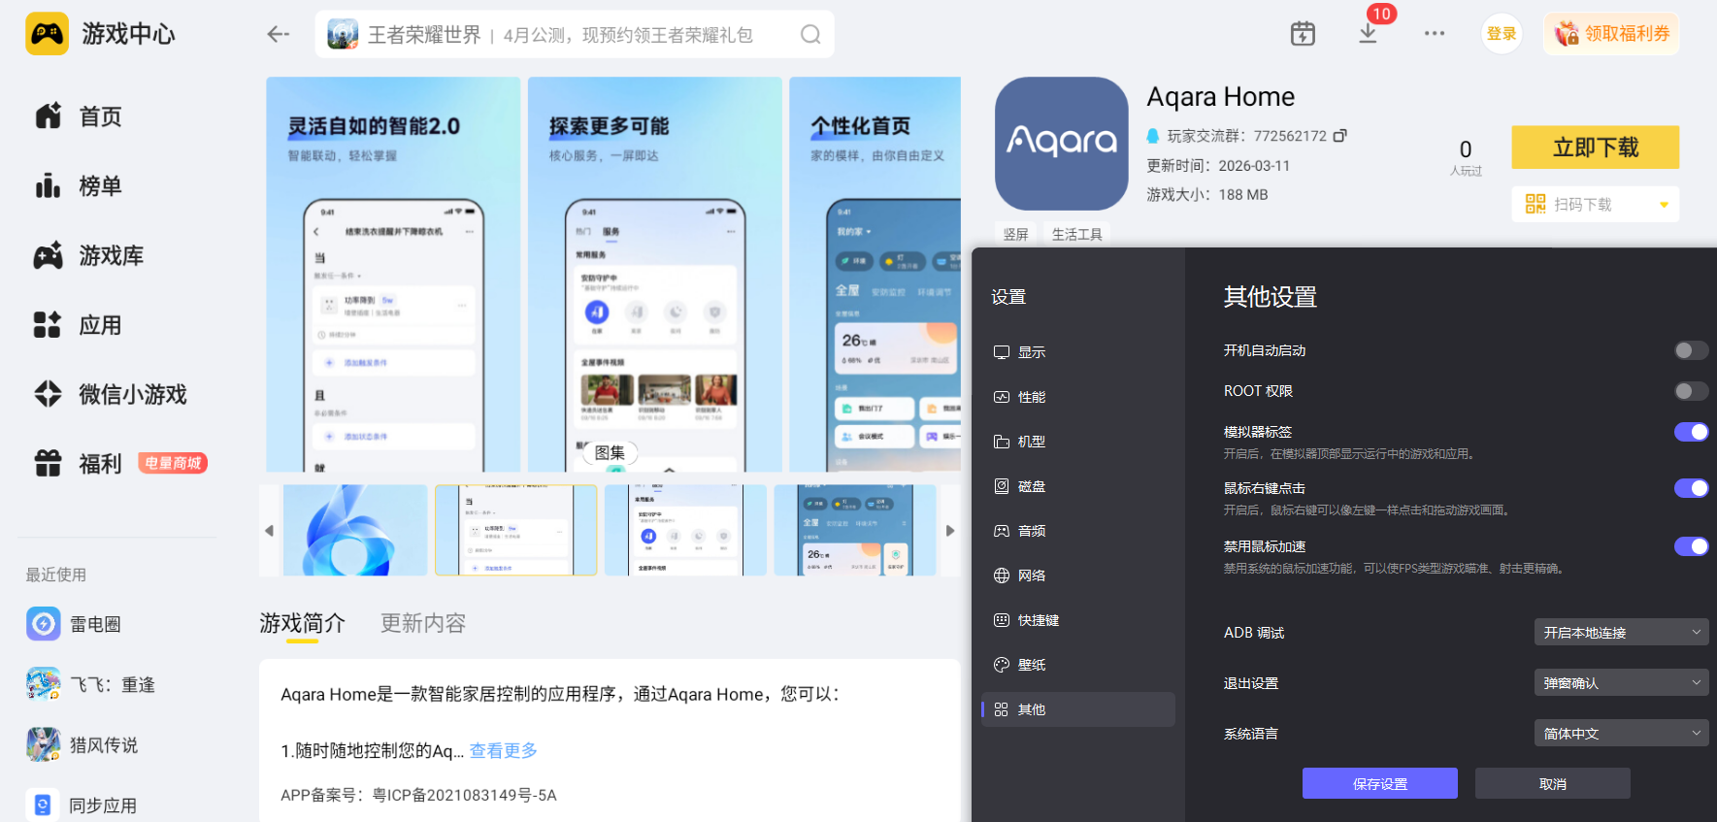Enable 开机自动启动 toggle
This screenshot has height=822, width=1717.
click(1691, 350)
